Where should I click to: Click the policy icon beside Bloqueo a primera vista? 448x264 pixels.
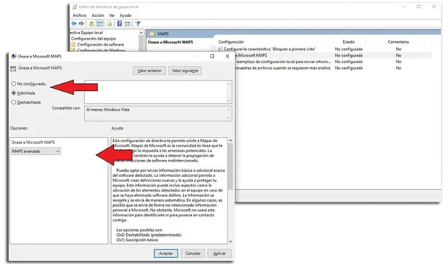click(220, 49)
